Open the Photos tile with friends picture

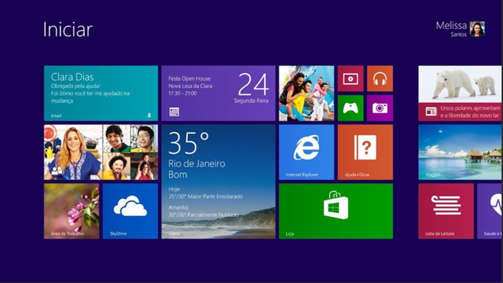click(x=306, y=93)
